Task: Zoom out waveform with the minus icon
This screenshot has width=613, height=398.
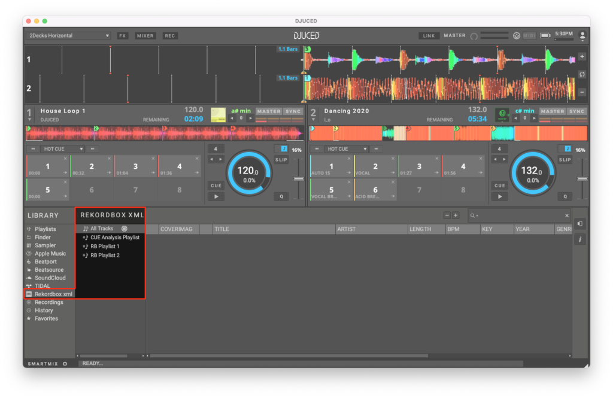Action: (582, 92)
